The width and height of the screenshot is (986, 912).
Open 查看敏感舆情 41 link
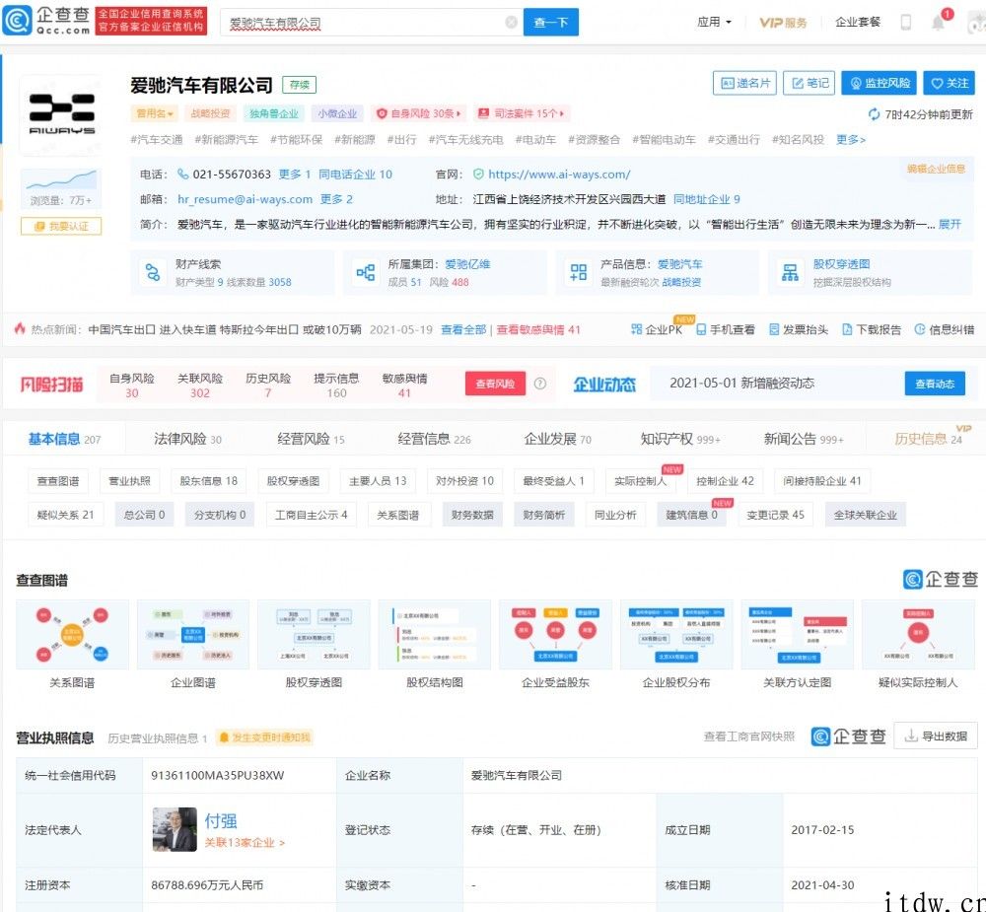pos(538,329)
